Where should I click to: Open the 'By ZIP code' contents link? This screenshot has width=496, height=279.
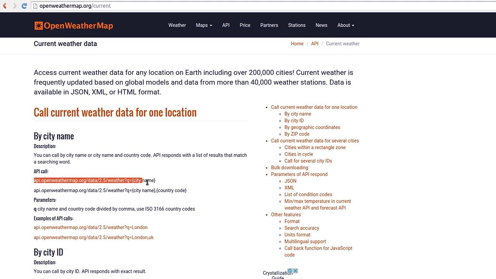point(297,134)
